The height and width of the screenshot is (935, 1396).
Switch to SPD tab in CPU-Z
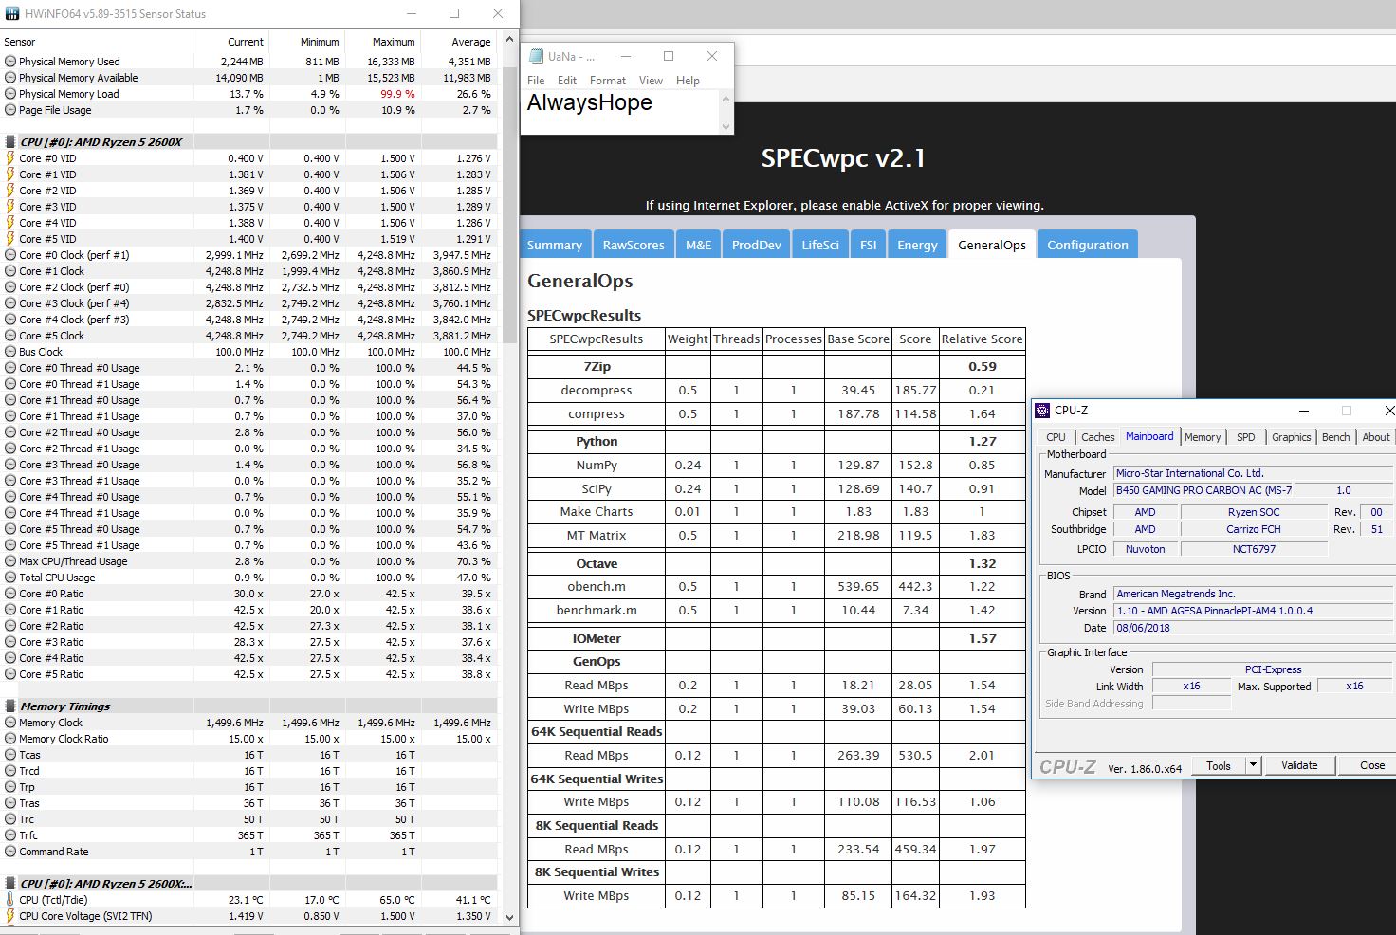click(x=1245, y=437)
